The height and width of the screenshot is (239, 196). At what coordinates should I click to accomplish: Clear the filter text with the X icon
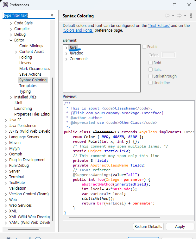click(x=52, y=15)
